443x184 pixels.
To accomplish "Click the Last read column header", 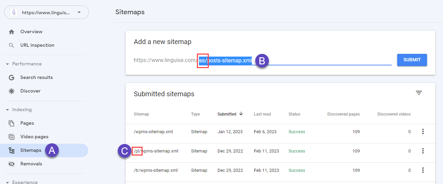I will point(262,114).
